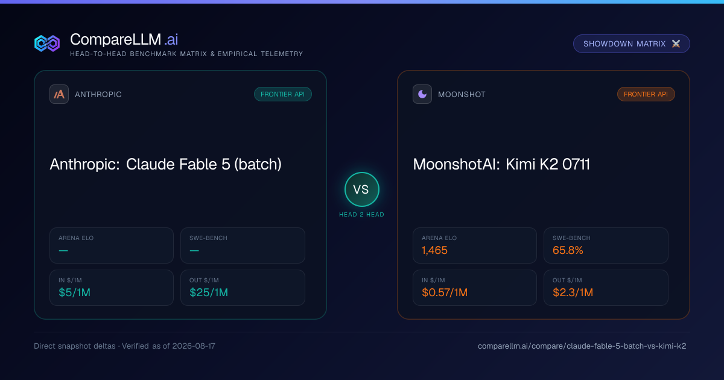Click Kimi's OUT $2.3/1M price tile
This screenshot has height=380, width=724.
tap(606, 288)
